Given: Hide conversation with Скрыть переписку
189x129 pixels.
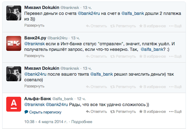Looking at the screenshot, I should click(43, 112).
